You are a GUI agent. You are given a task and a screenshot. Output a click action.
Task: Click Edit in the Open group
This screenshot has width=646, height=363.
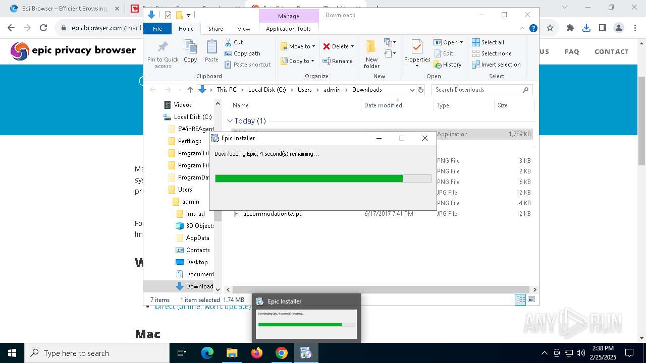coord(443,53)
